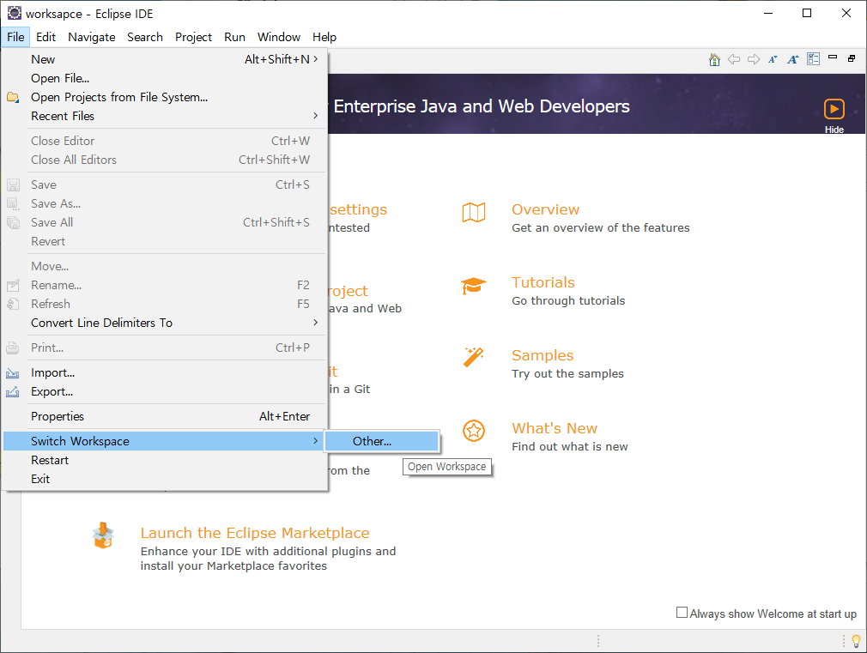
Task: Expand the New submenu
Action: point(165,59)
